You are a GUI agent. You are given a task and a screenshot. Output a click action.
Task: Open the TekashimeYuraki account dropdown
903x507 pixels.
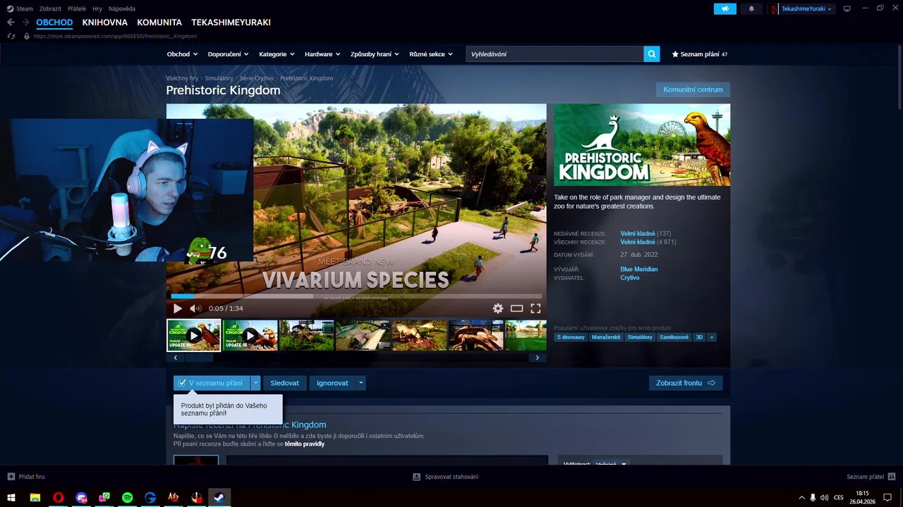pyautogui.click(x=806, y=8)
